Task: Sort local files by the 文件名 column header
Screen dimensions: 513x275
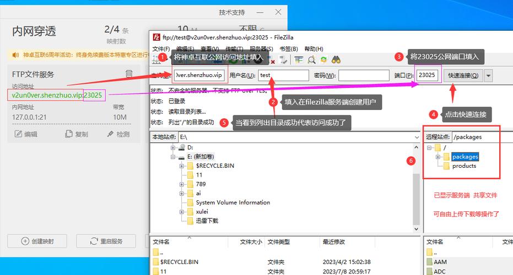Action: (189, 242)
